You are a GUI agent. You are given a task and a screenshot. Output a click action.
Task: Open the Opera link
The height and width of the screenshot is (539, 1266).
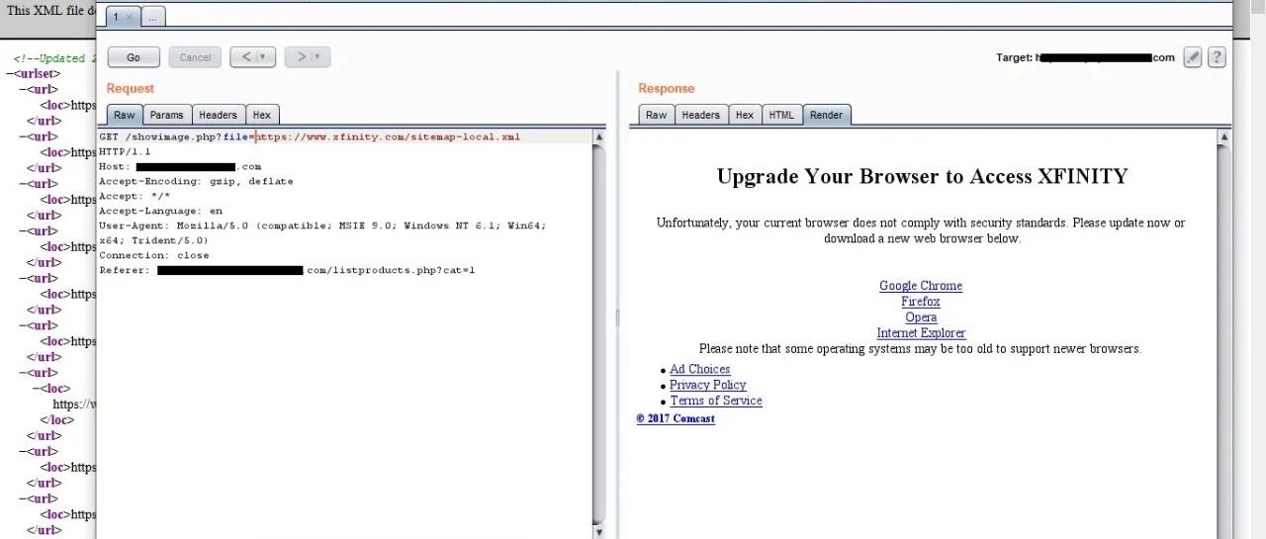click(x=921, y=317)
